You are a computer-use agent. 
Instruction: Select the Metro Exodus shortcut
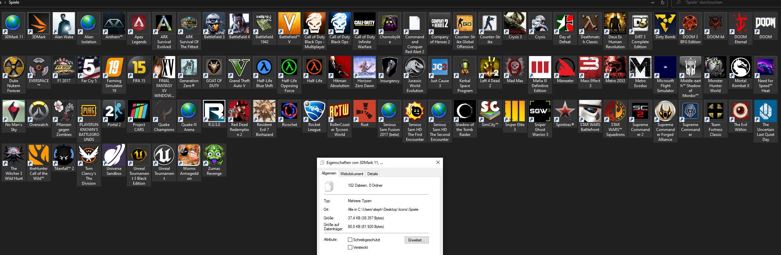[x=640, y=73]
